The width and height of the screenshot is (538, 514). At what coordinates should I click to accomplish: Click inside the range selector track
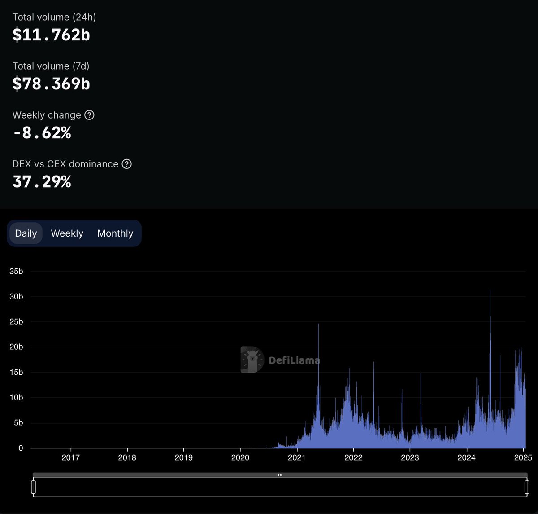280,487
